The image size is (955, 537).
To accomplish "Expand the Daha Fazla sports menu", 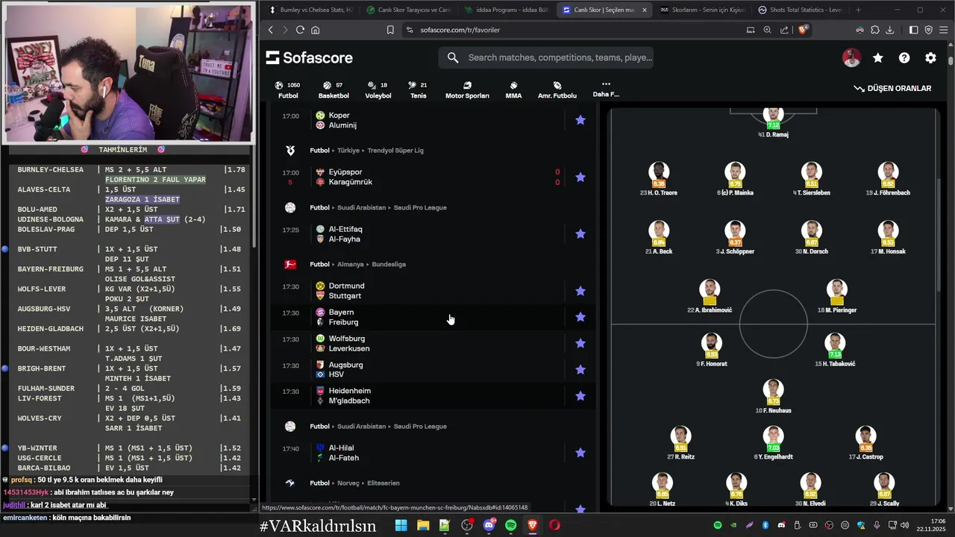I will point(606,89).
